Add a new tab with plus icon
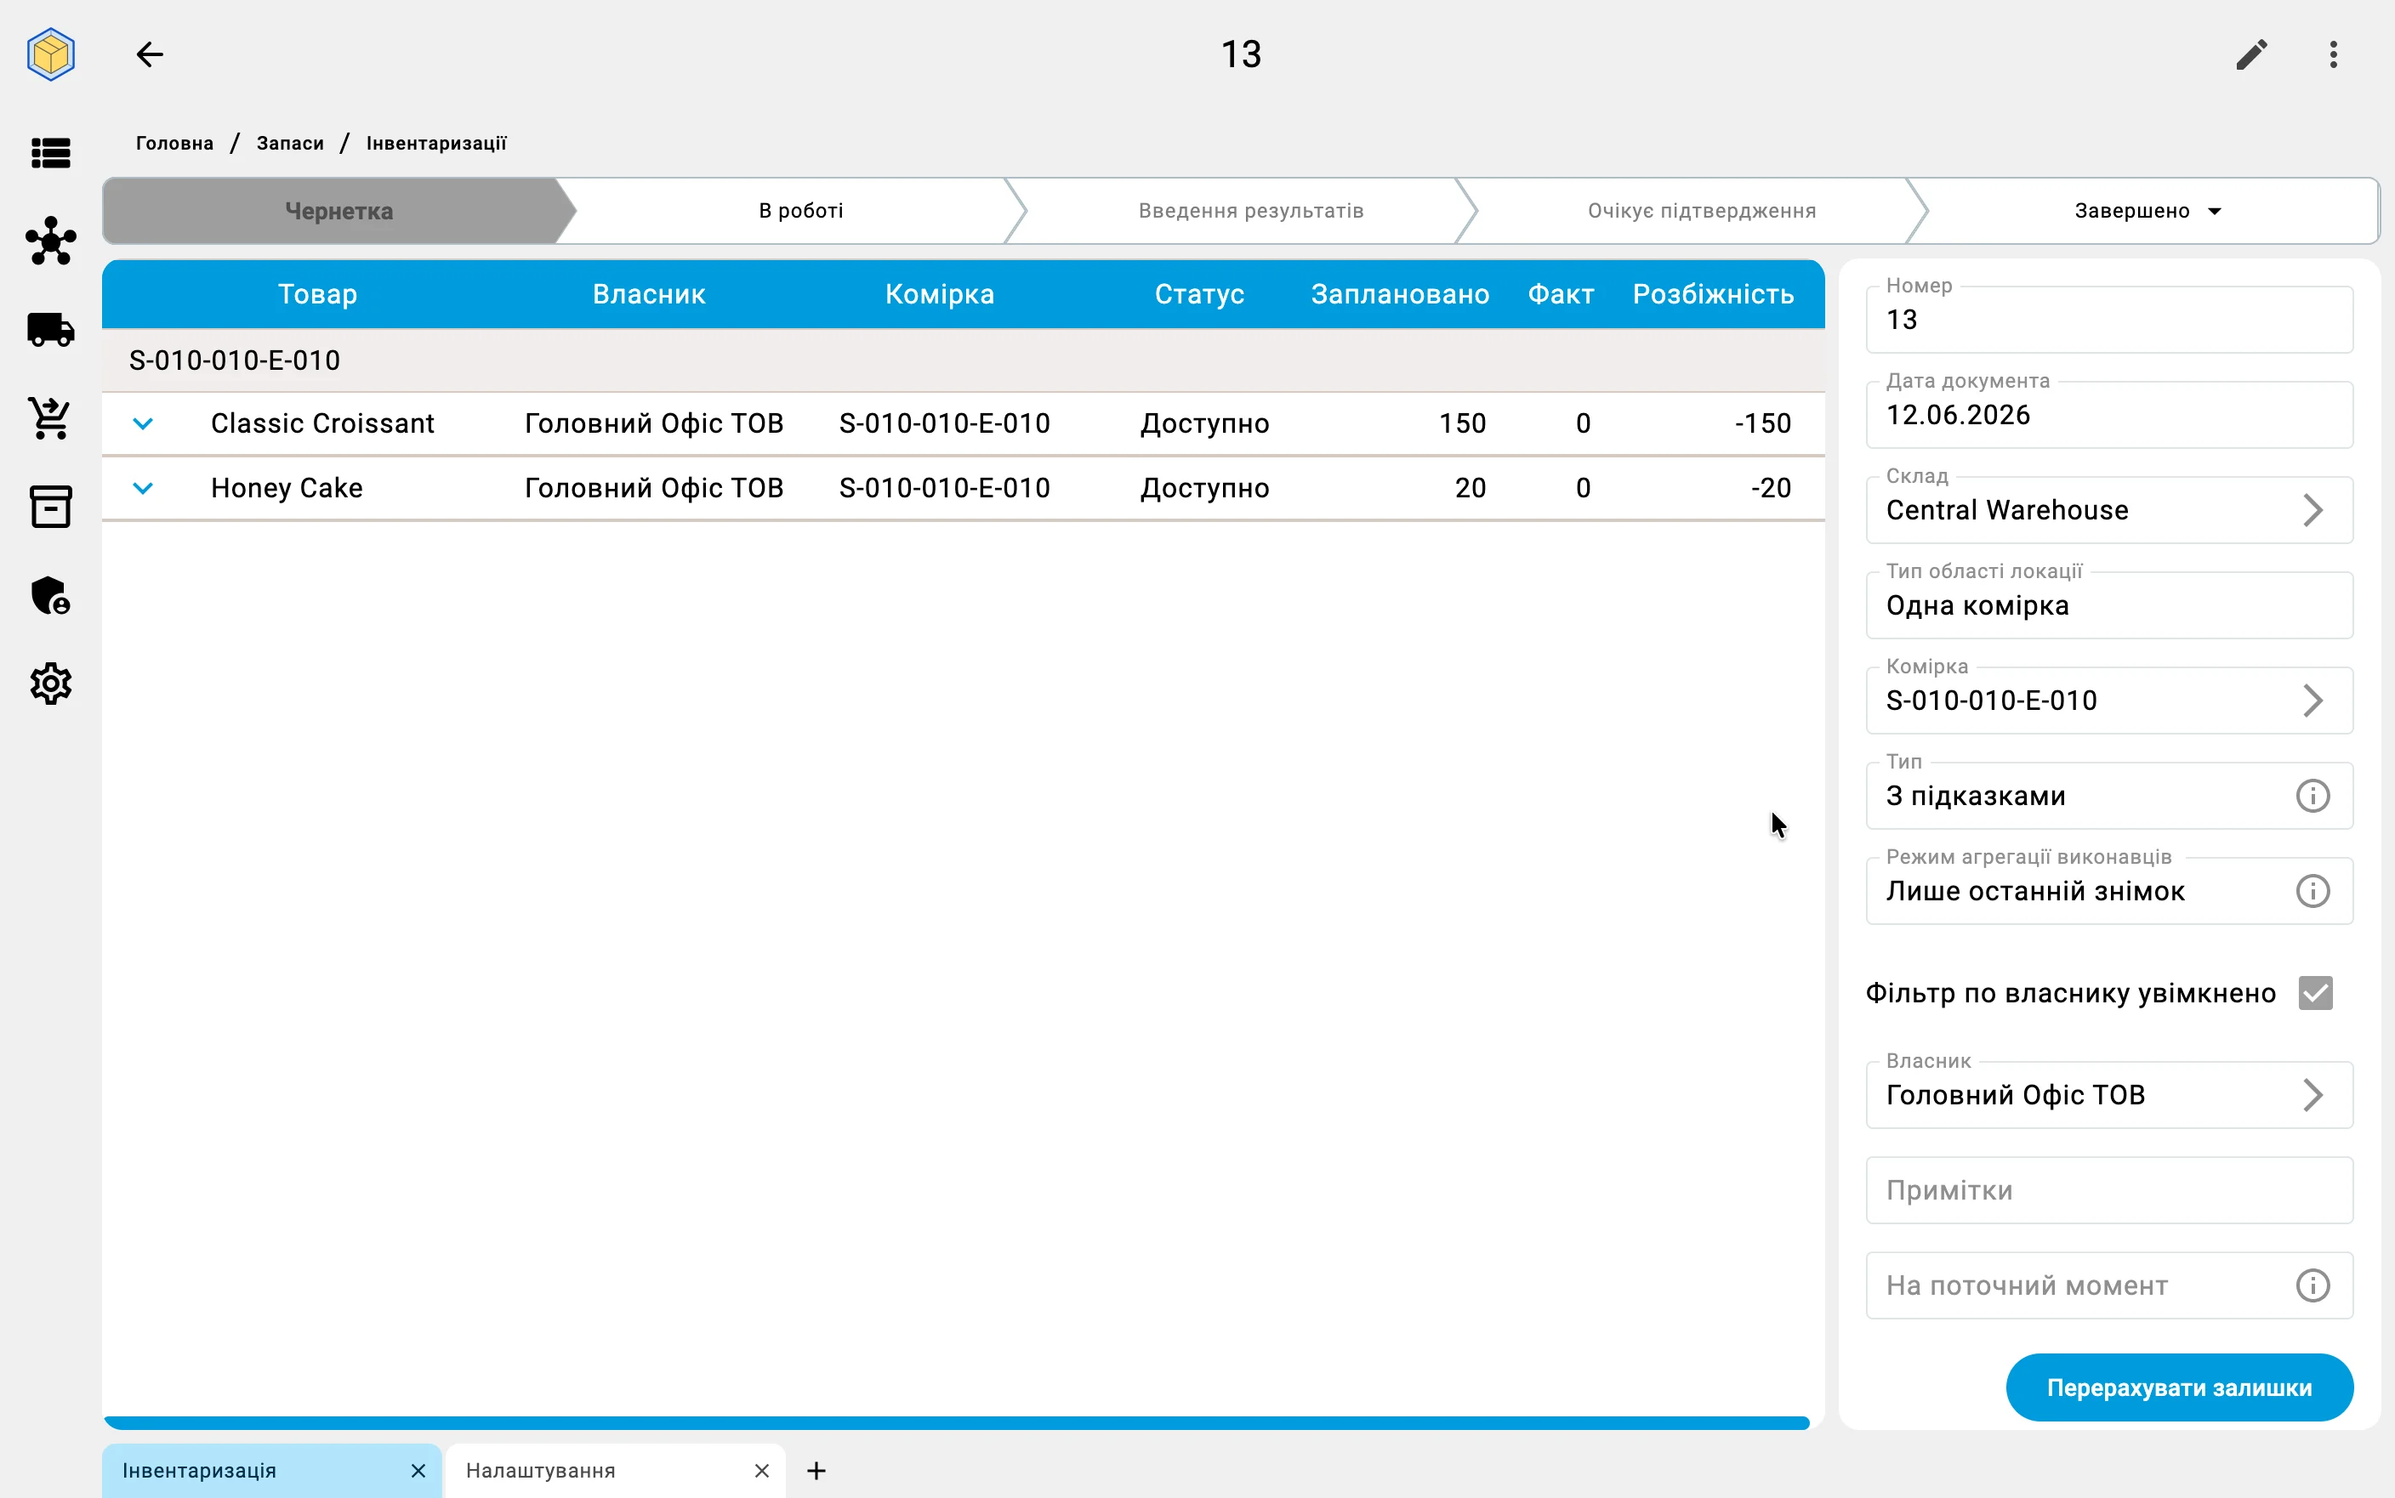 pos(816,1470)
